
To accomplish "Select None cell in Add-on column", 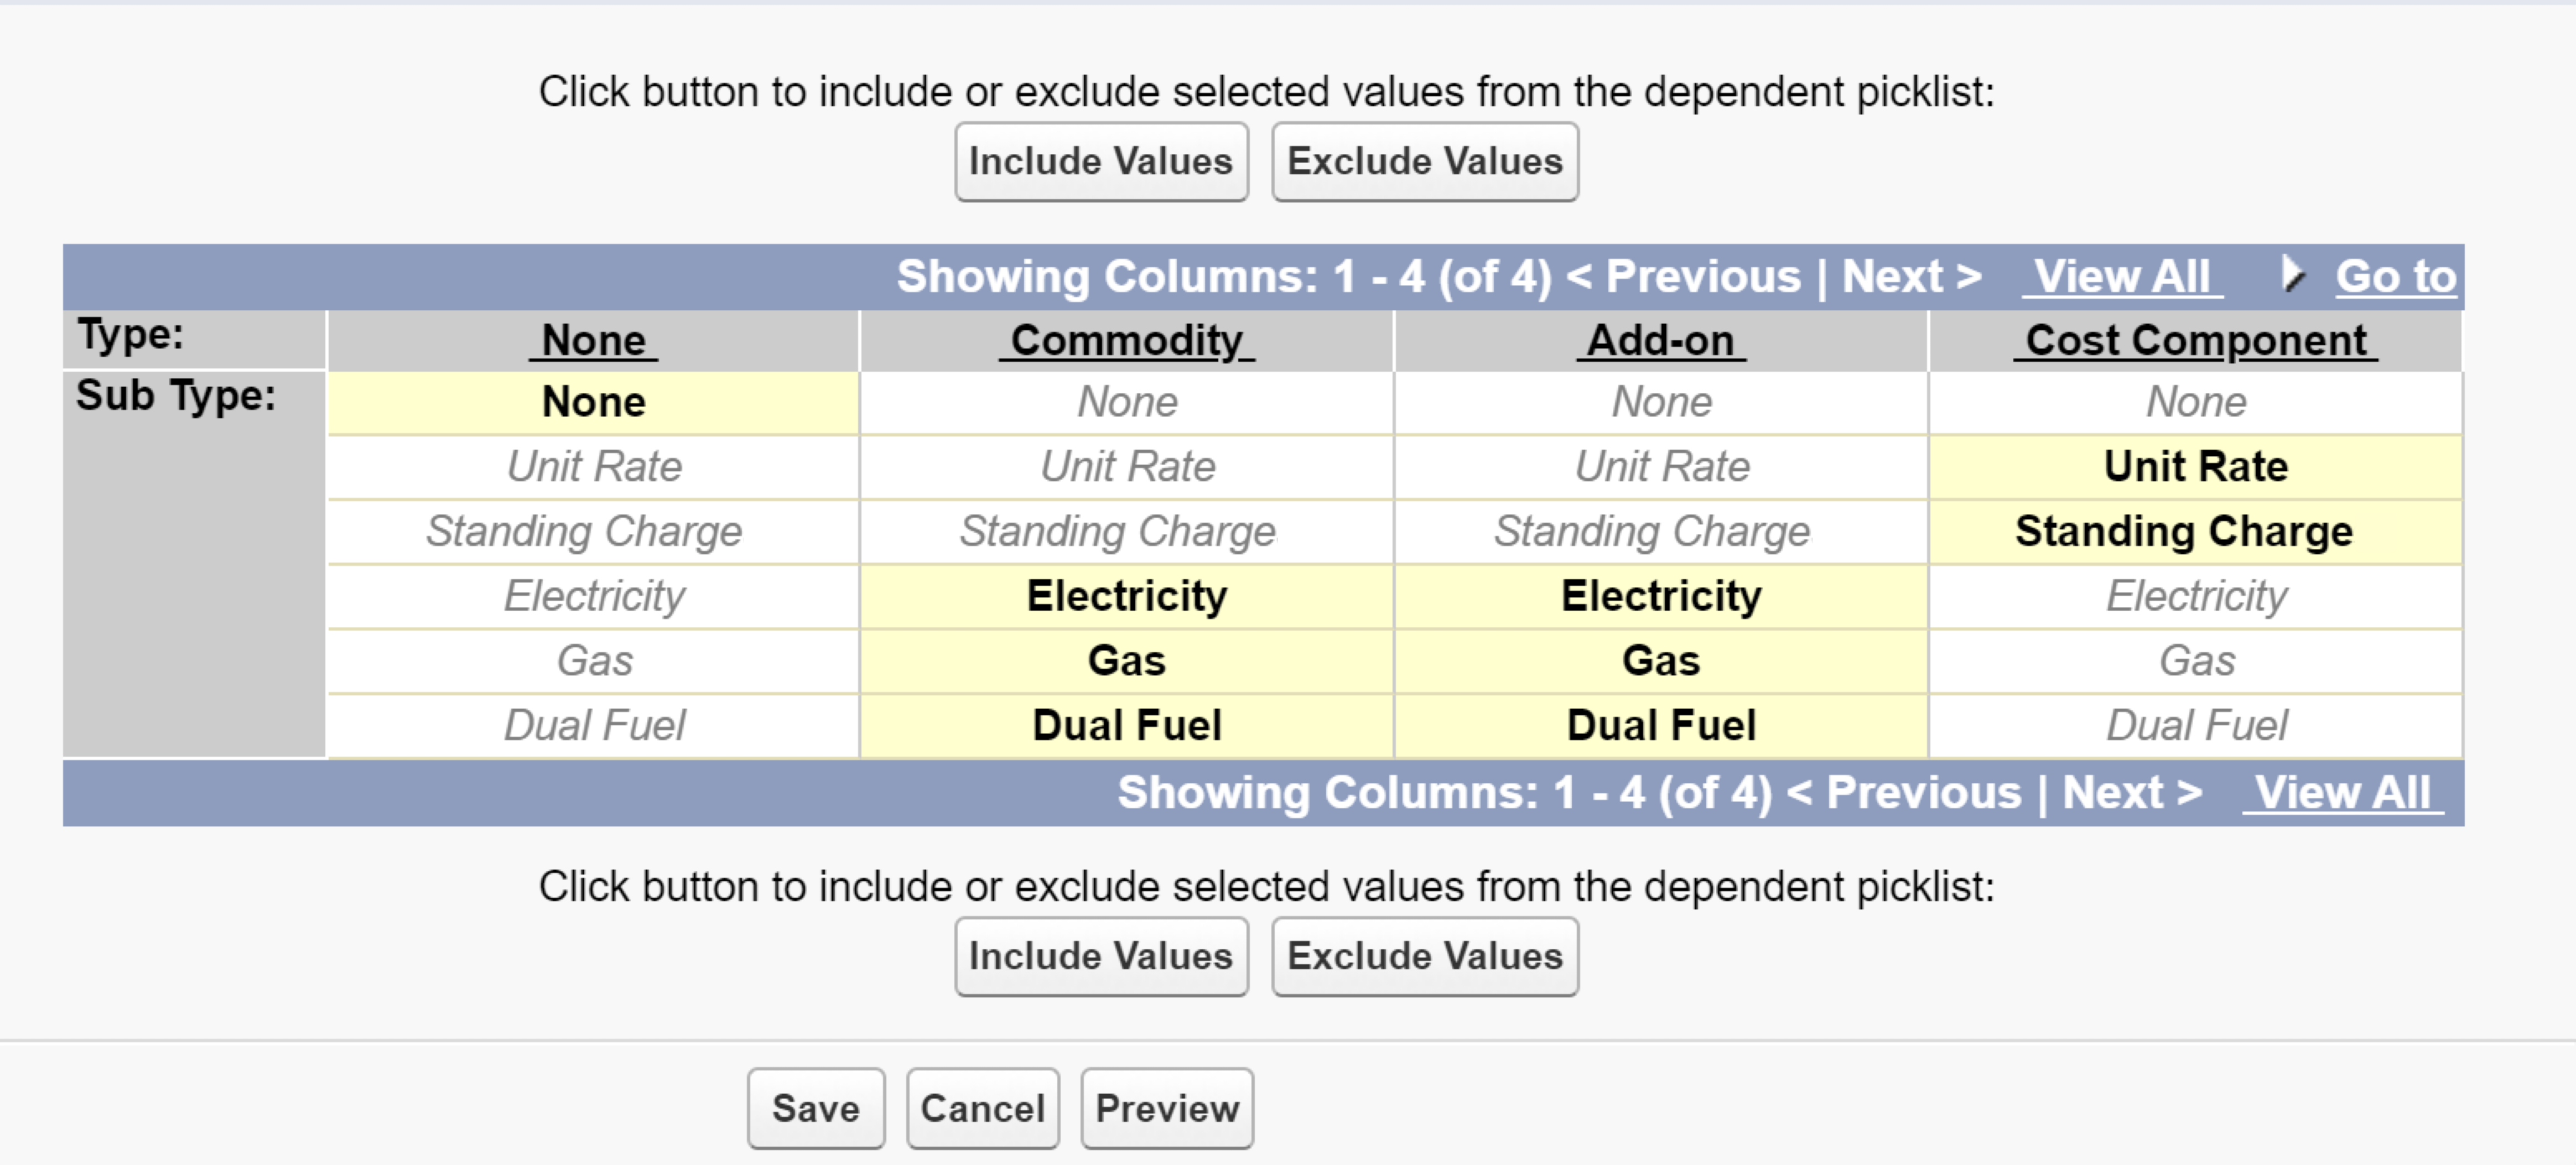I will click(x=1661, y=403).
